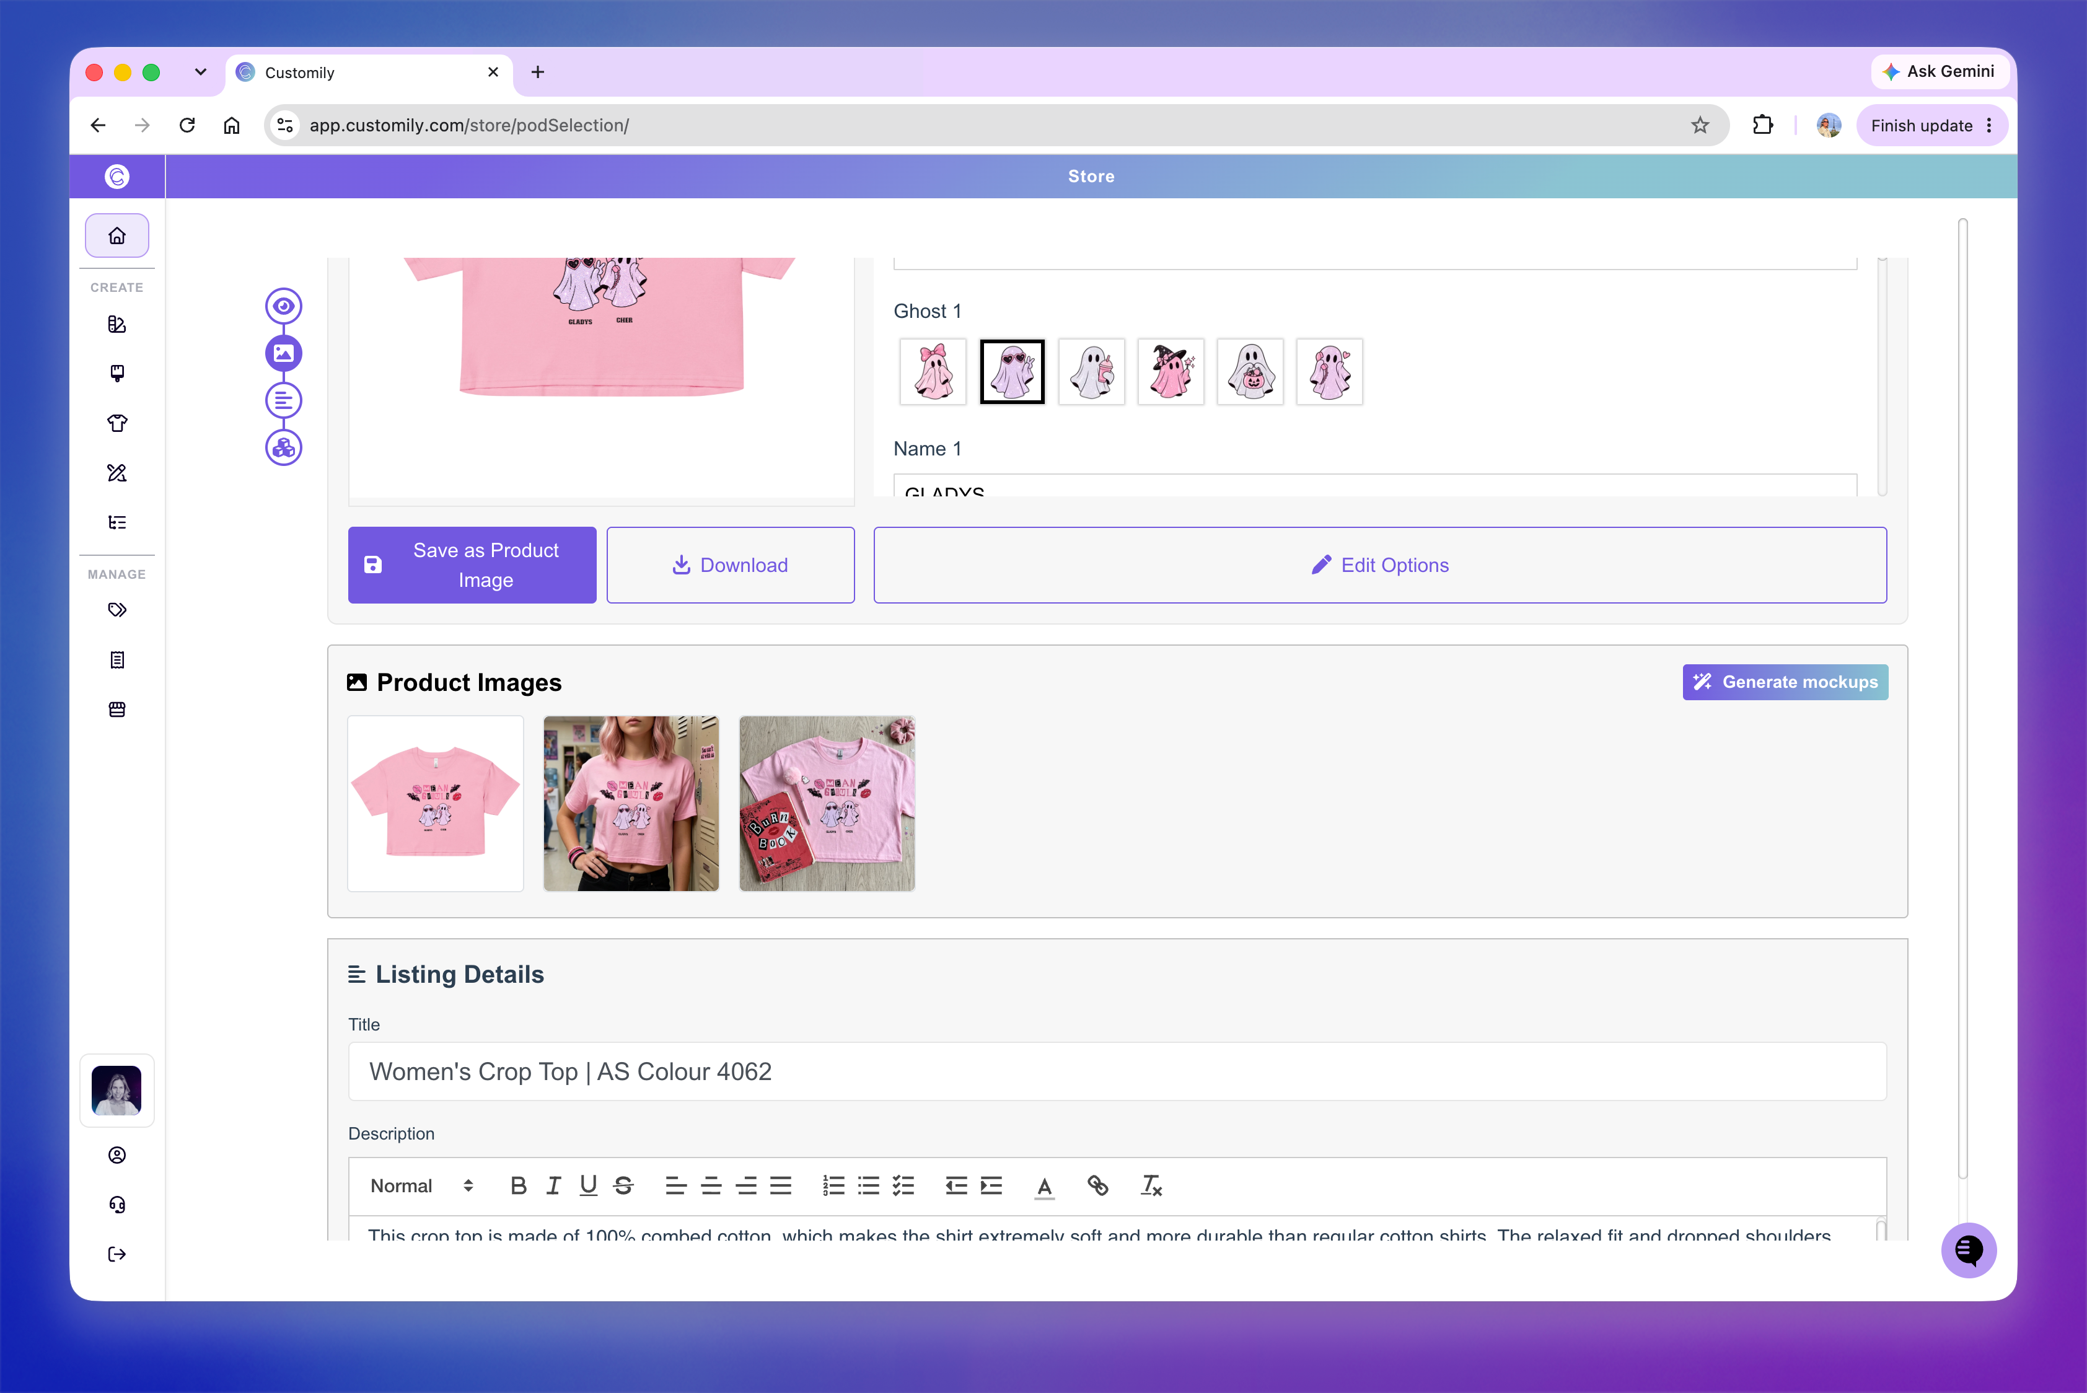Open text color picker in editor
2087x1393 pixels.
coord(1045,1186)
